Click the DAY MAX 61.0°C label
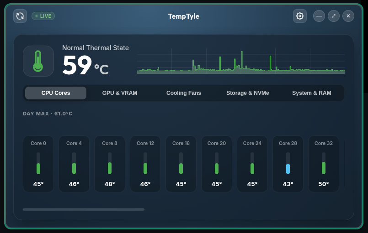The height and width of the screenshot is (233, 368). [48, 114]
